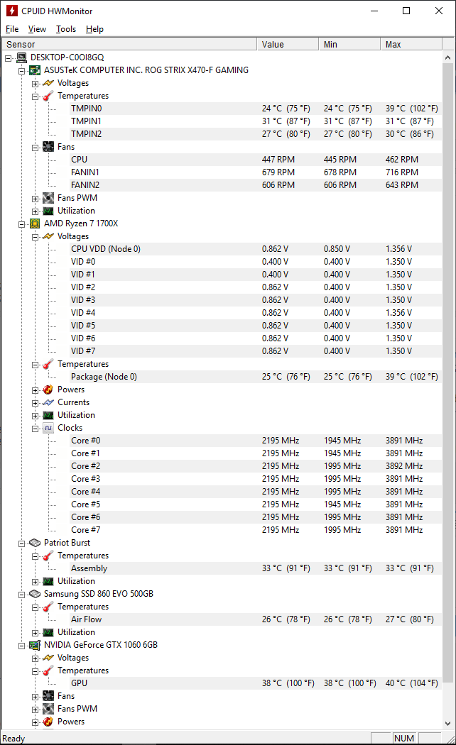Click the vertical scrollbar thumb
Screen dimensions: 456x745
(x=448, y=373)
